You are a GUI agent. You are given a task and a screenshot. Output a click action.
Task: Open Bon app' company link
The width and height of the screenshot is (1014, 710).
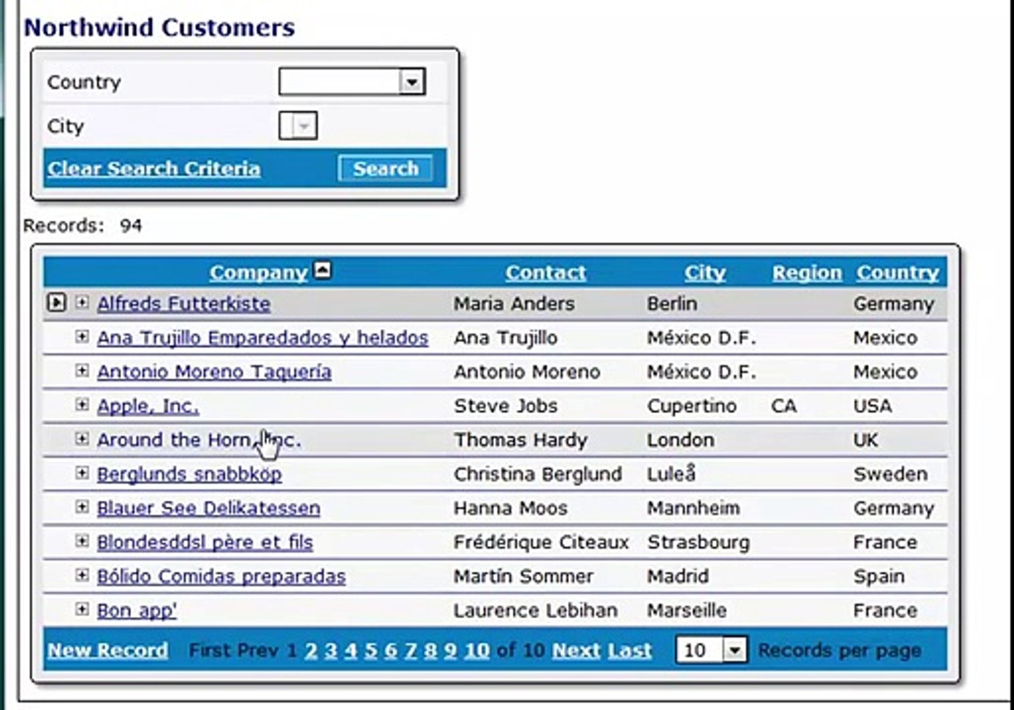(x=137, y=610)
